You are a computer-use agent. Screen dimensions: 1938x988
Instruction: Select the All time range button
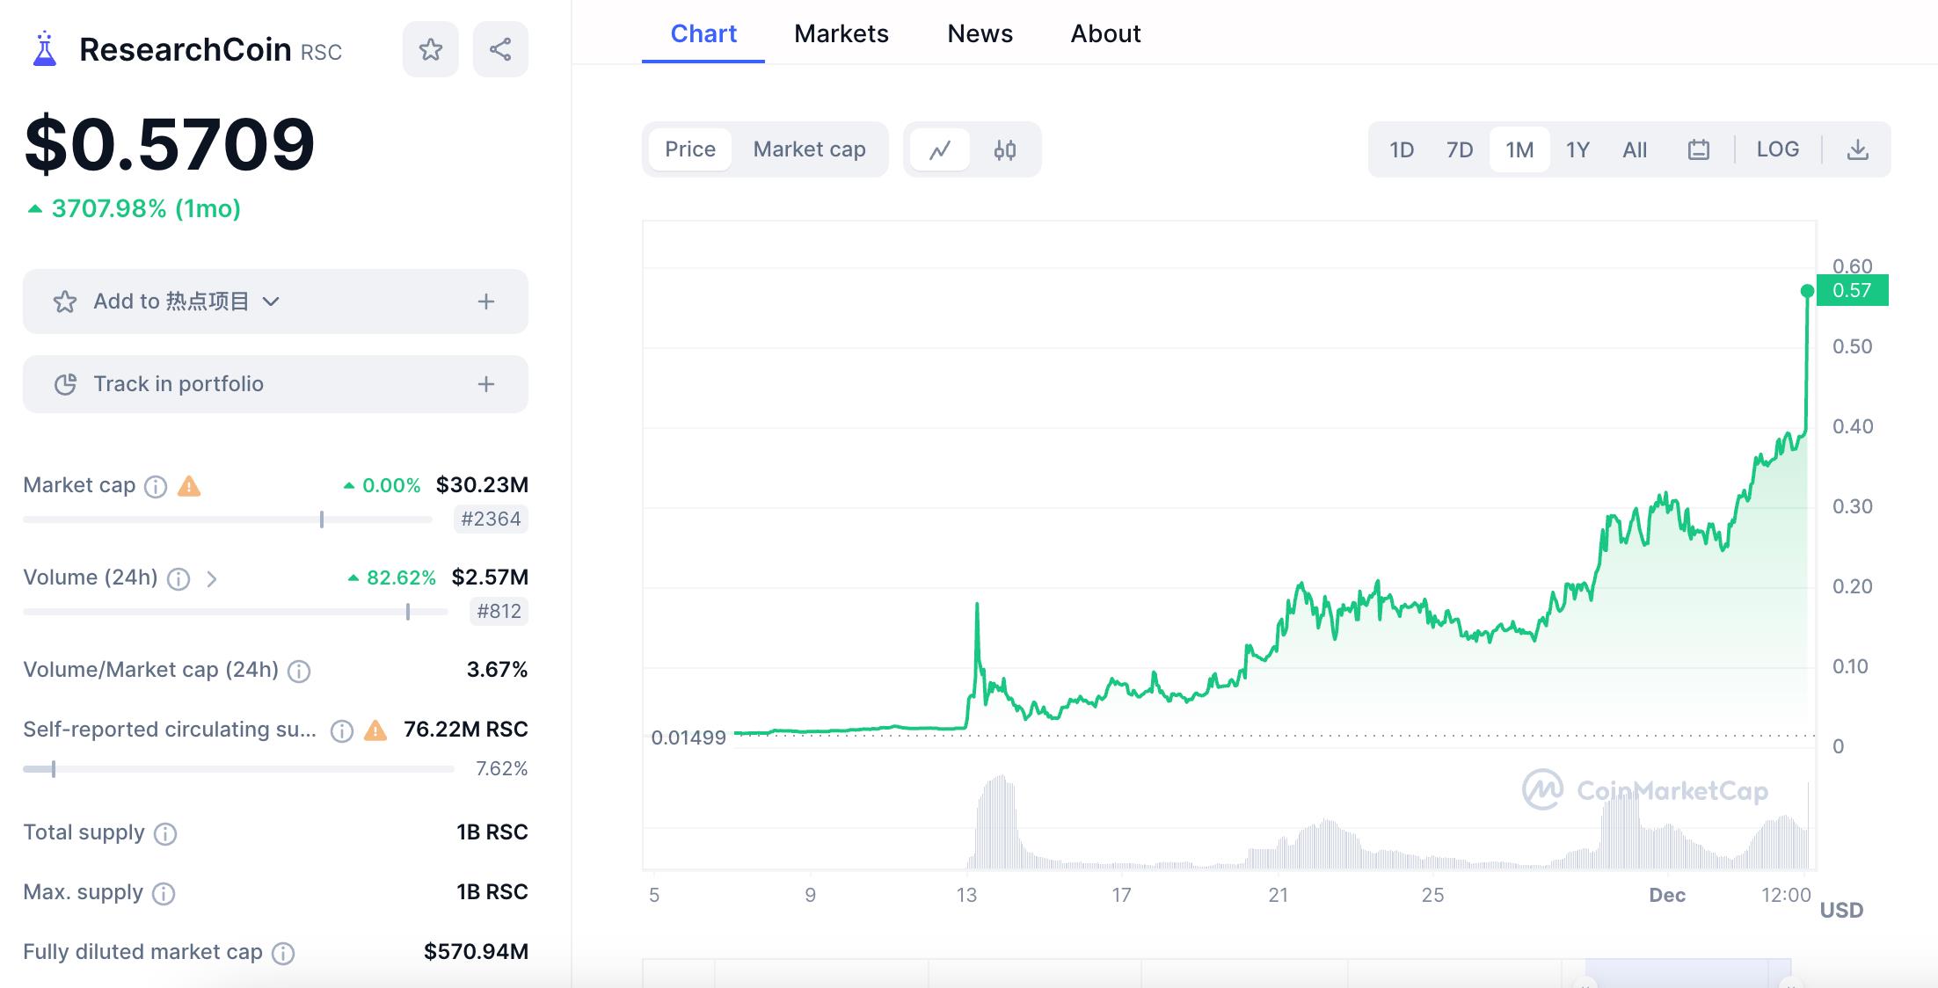tap(1634, 150)
